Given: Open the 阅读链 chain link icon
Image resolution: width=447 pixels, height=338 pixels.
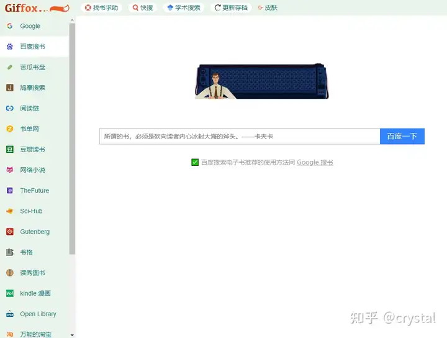Looking at the screenshot, I should [10, 108].
